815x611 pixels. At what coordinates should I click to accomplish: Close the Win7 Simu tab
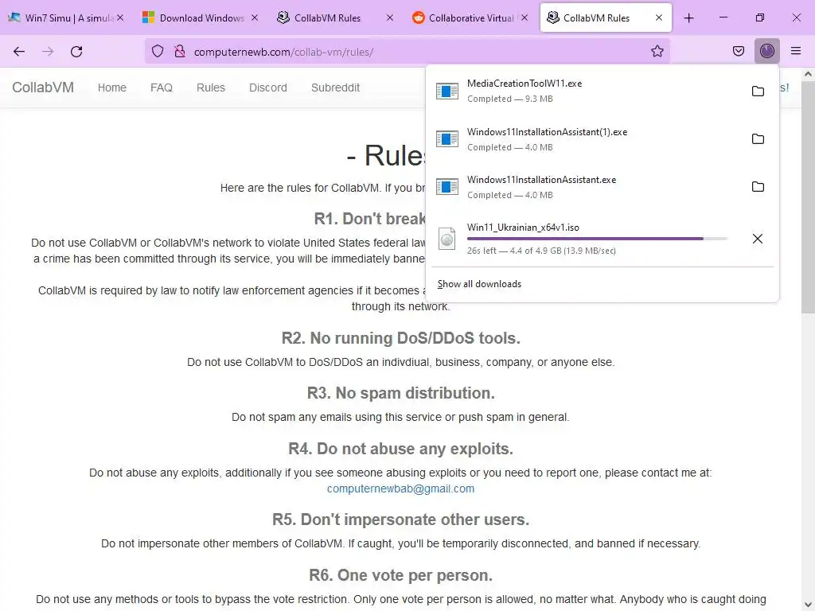(x=120, y=18)
